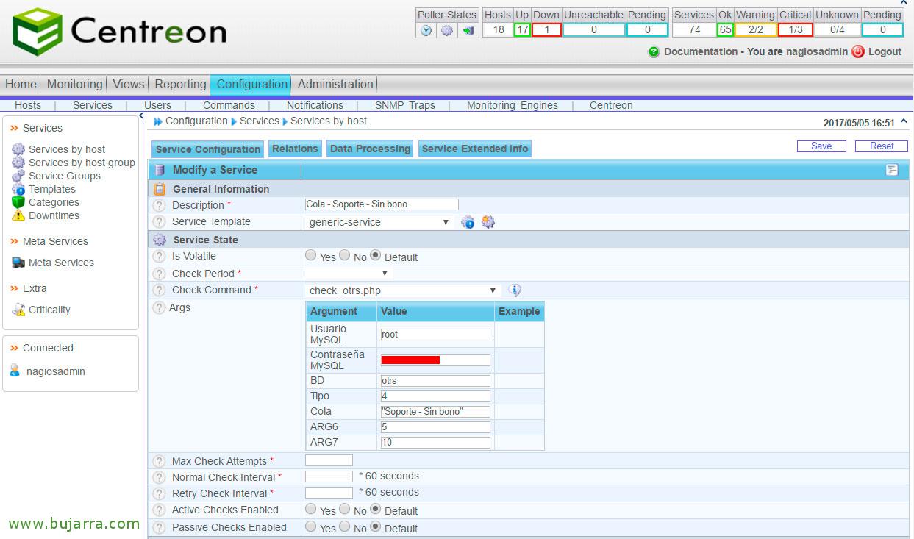Screen dimensions: 914x539
Task: Click the help icon next to Check Period
Action: pyautogui.click(x=159, y=274)
